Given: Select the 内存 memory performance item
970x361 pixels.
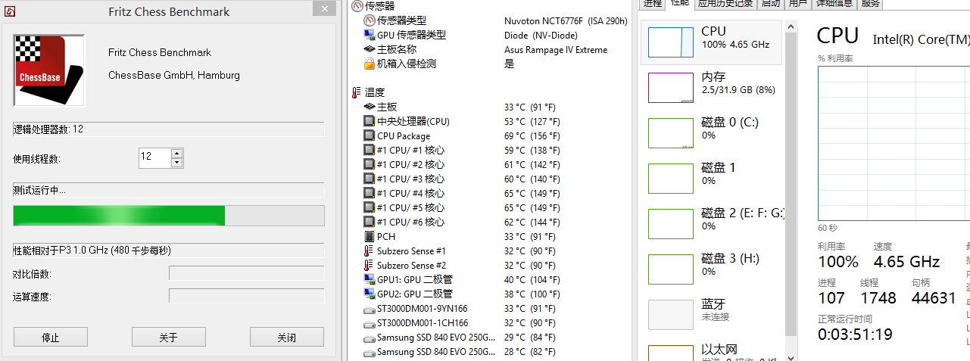Looking at the screenshot, I should pyautogui.click(x=713, y=87).
